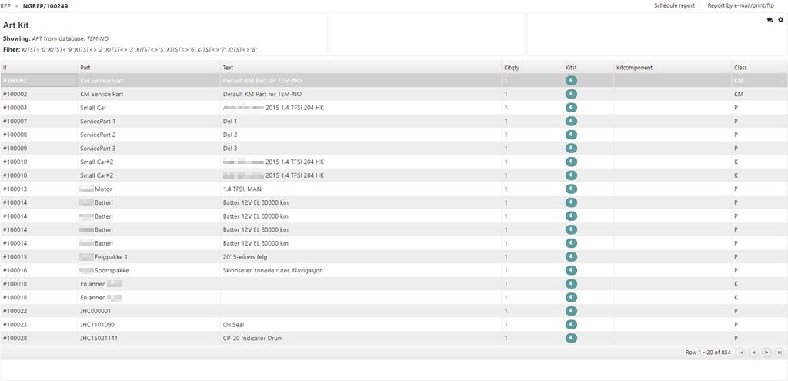Jump to the last page of rows

779,353
